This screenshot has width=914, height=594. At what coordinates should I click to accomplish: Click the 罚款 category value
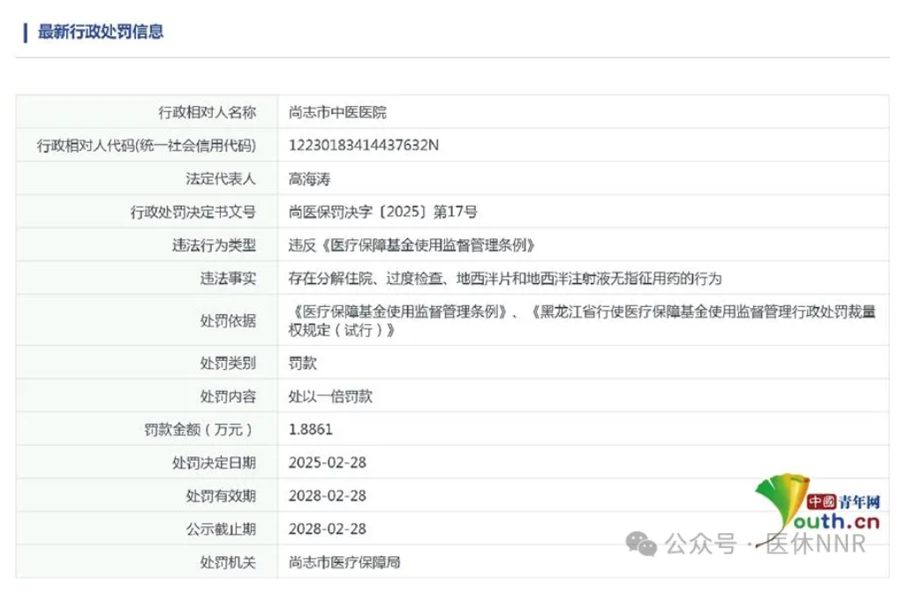[x=303, y=364]
